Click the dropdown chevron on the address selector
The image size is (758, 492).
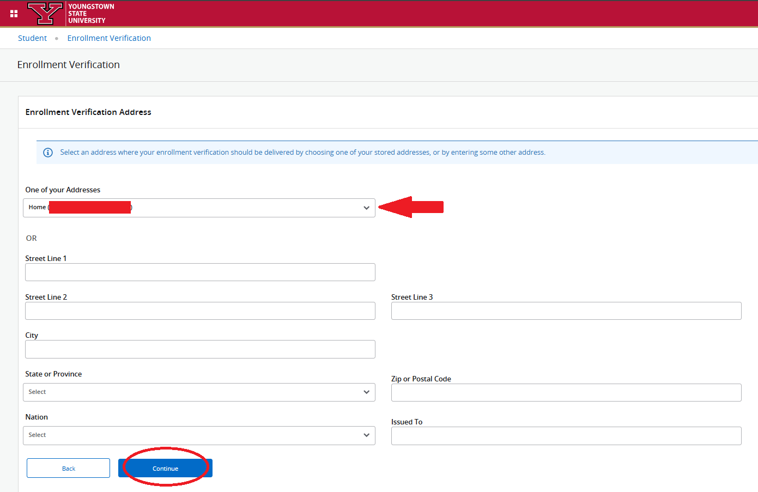[366, 208]
